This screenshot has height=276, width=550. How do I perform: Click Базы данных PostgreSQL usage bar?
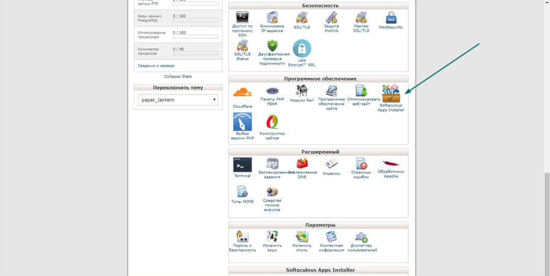pos(196,20)
